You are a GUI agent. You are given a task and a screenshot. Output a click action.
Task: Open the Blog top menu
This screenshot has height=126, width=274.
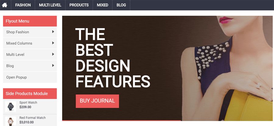coord(121,5)
